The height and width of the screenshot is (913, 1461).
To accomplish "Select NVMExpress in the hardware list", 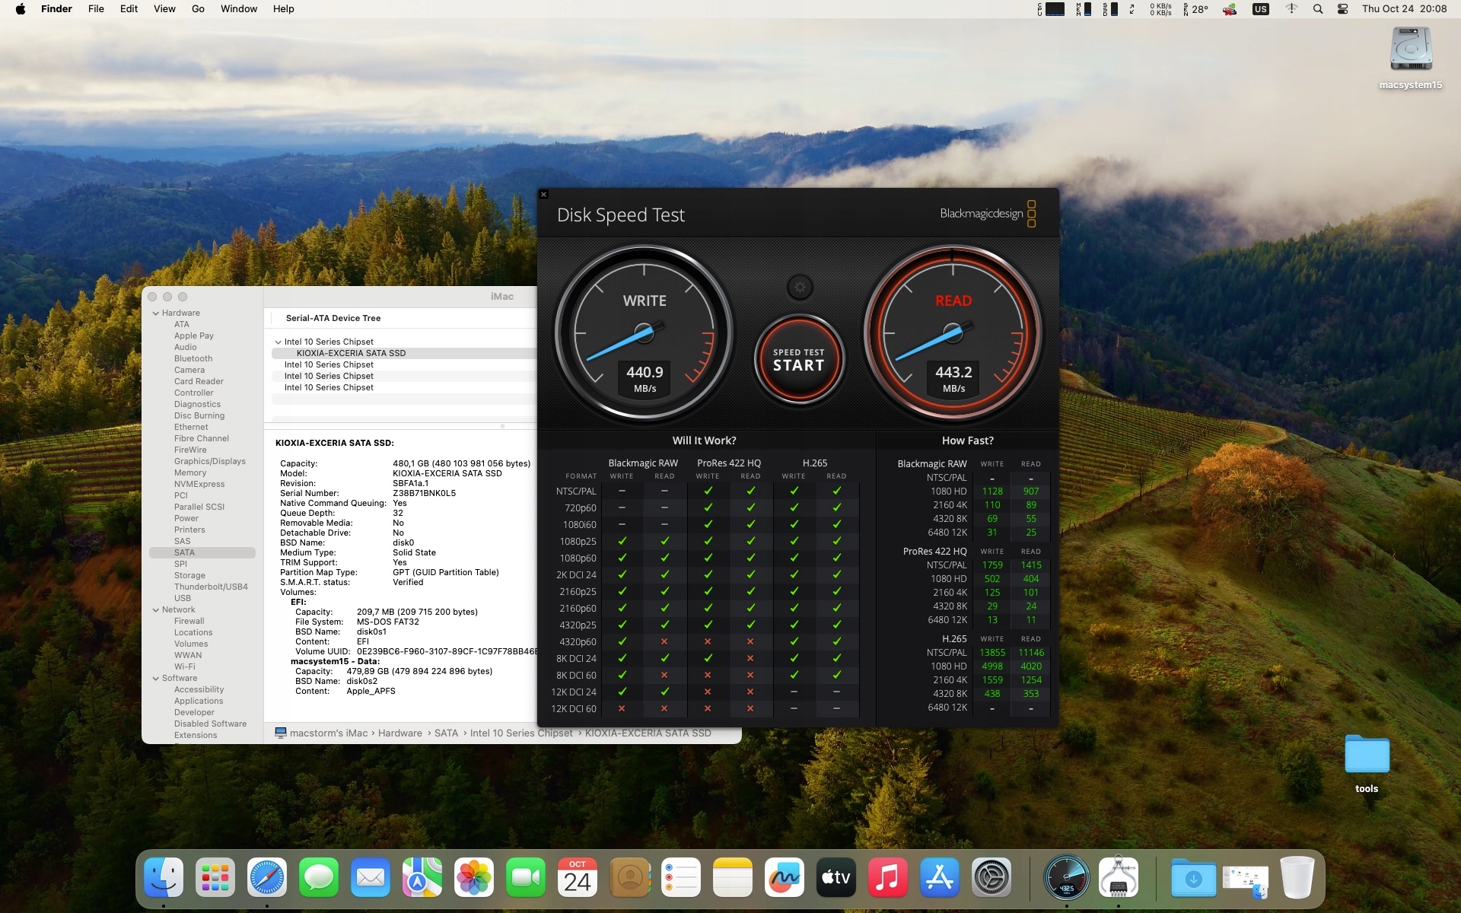I will 199,484.
